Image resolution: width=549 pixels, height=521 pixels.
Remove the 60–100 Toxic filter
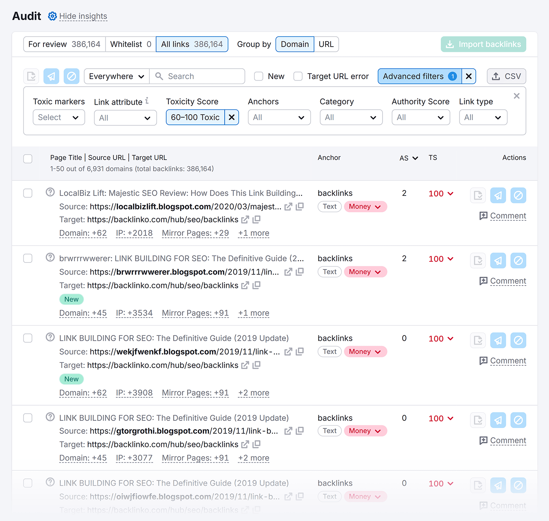(x=232, y=117)
